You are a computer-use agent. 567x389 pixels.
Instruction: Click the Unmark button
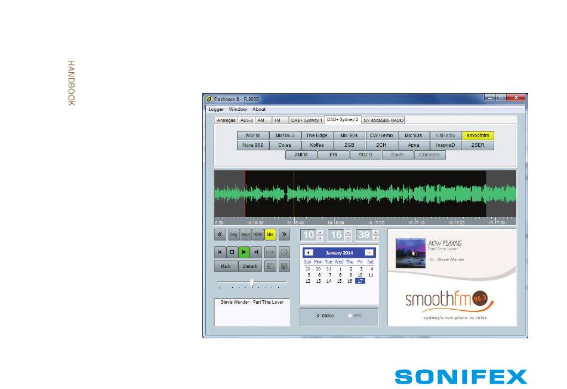tap(250, 267)
